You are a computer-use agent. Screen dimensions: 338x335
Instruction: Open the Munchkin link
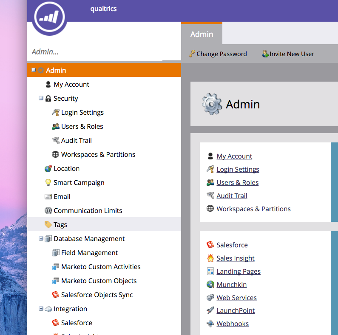click(x=232, y=284)
